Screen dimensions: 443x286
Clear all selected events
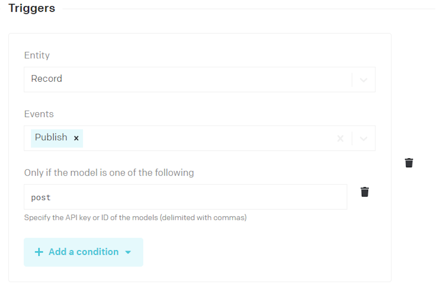[340, 138]
